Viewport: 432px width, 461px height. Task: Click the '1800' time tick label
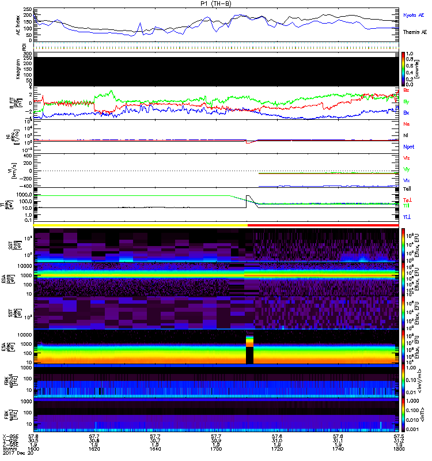399,449
